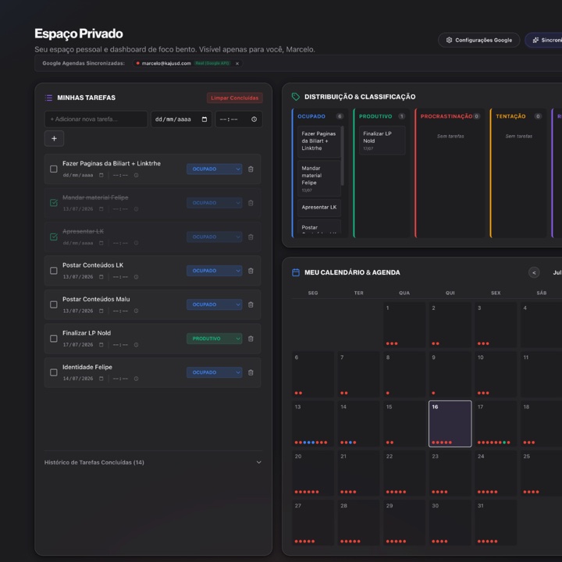Select day 31 in calendar

click(x=496, y=522)
